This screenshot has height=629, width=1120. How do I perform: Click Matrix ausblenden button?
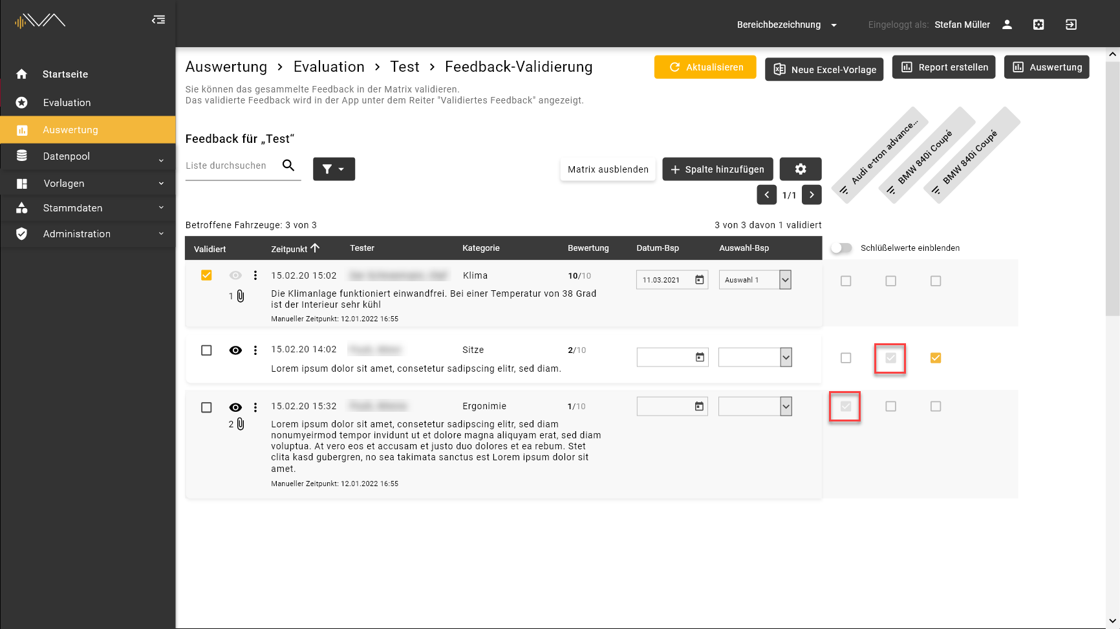coord(608,169)
